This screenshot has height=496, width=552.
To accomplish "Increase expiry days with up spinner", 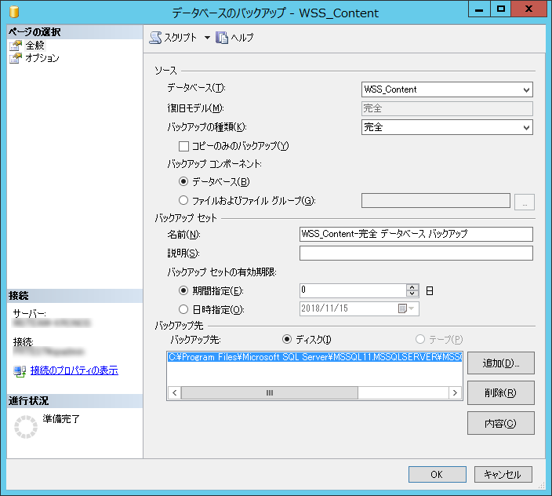I will coord(412,287).
